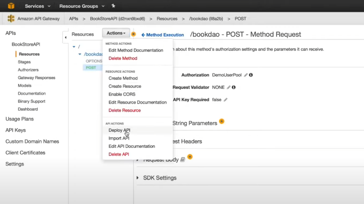Open API Keys
Screen dimensions: 364x204
(16, 130)
